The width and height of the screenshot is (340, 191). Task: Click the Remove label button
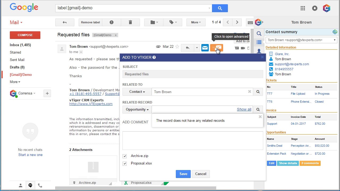click(x=90, y=22)
